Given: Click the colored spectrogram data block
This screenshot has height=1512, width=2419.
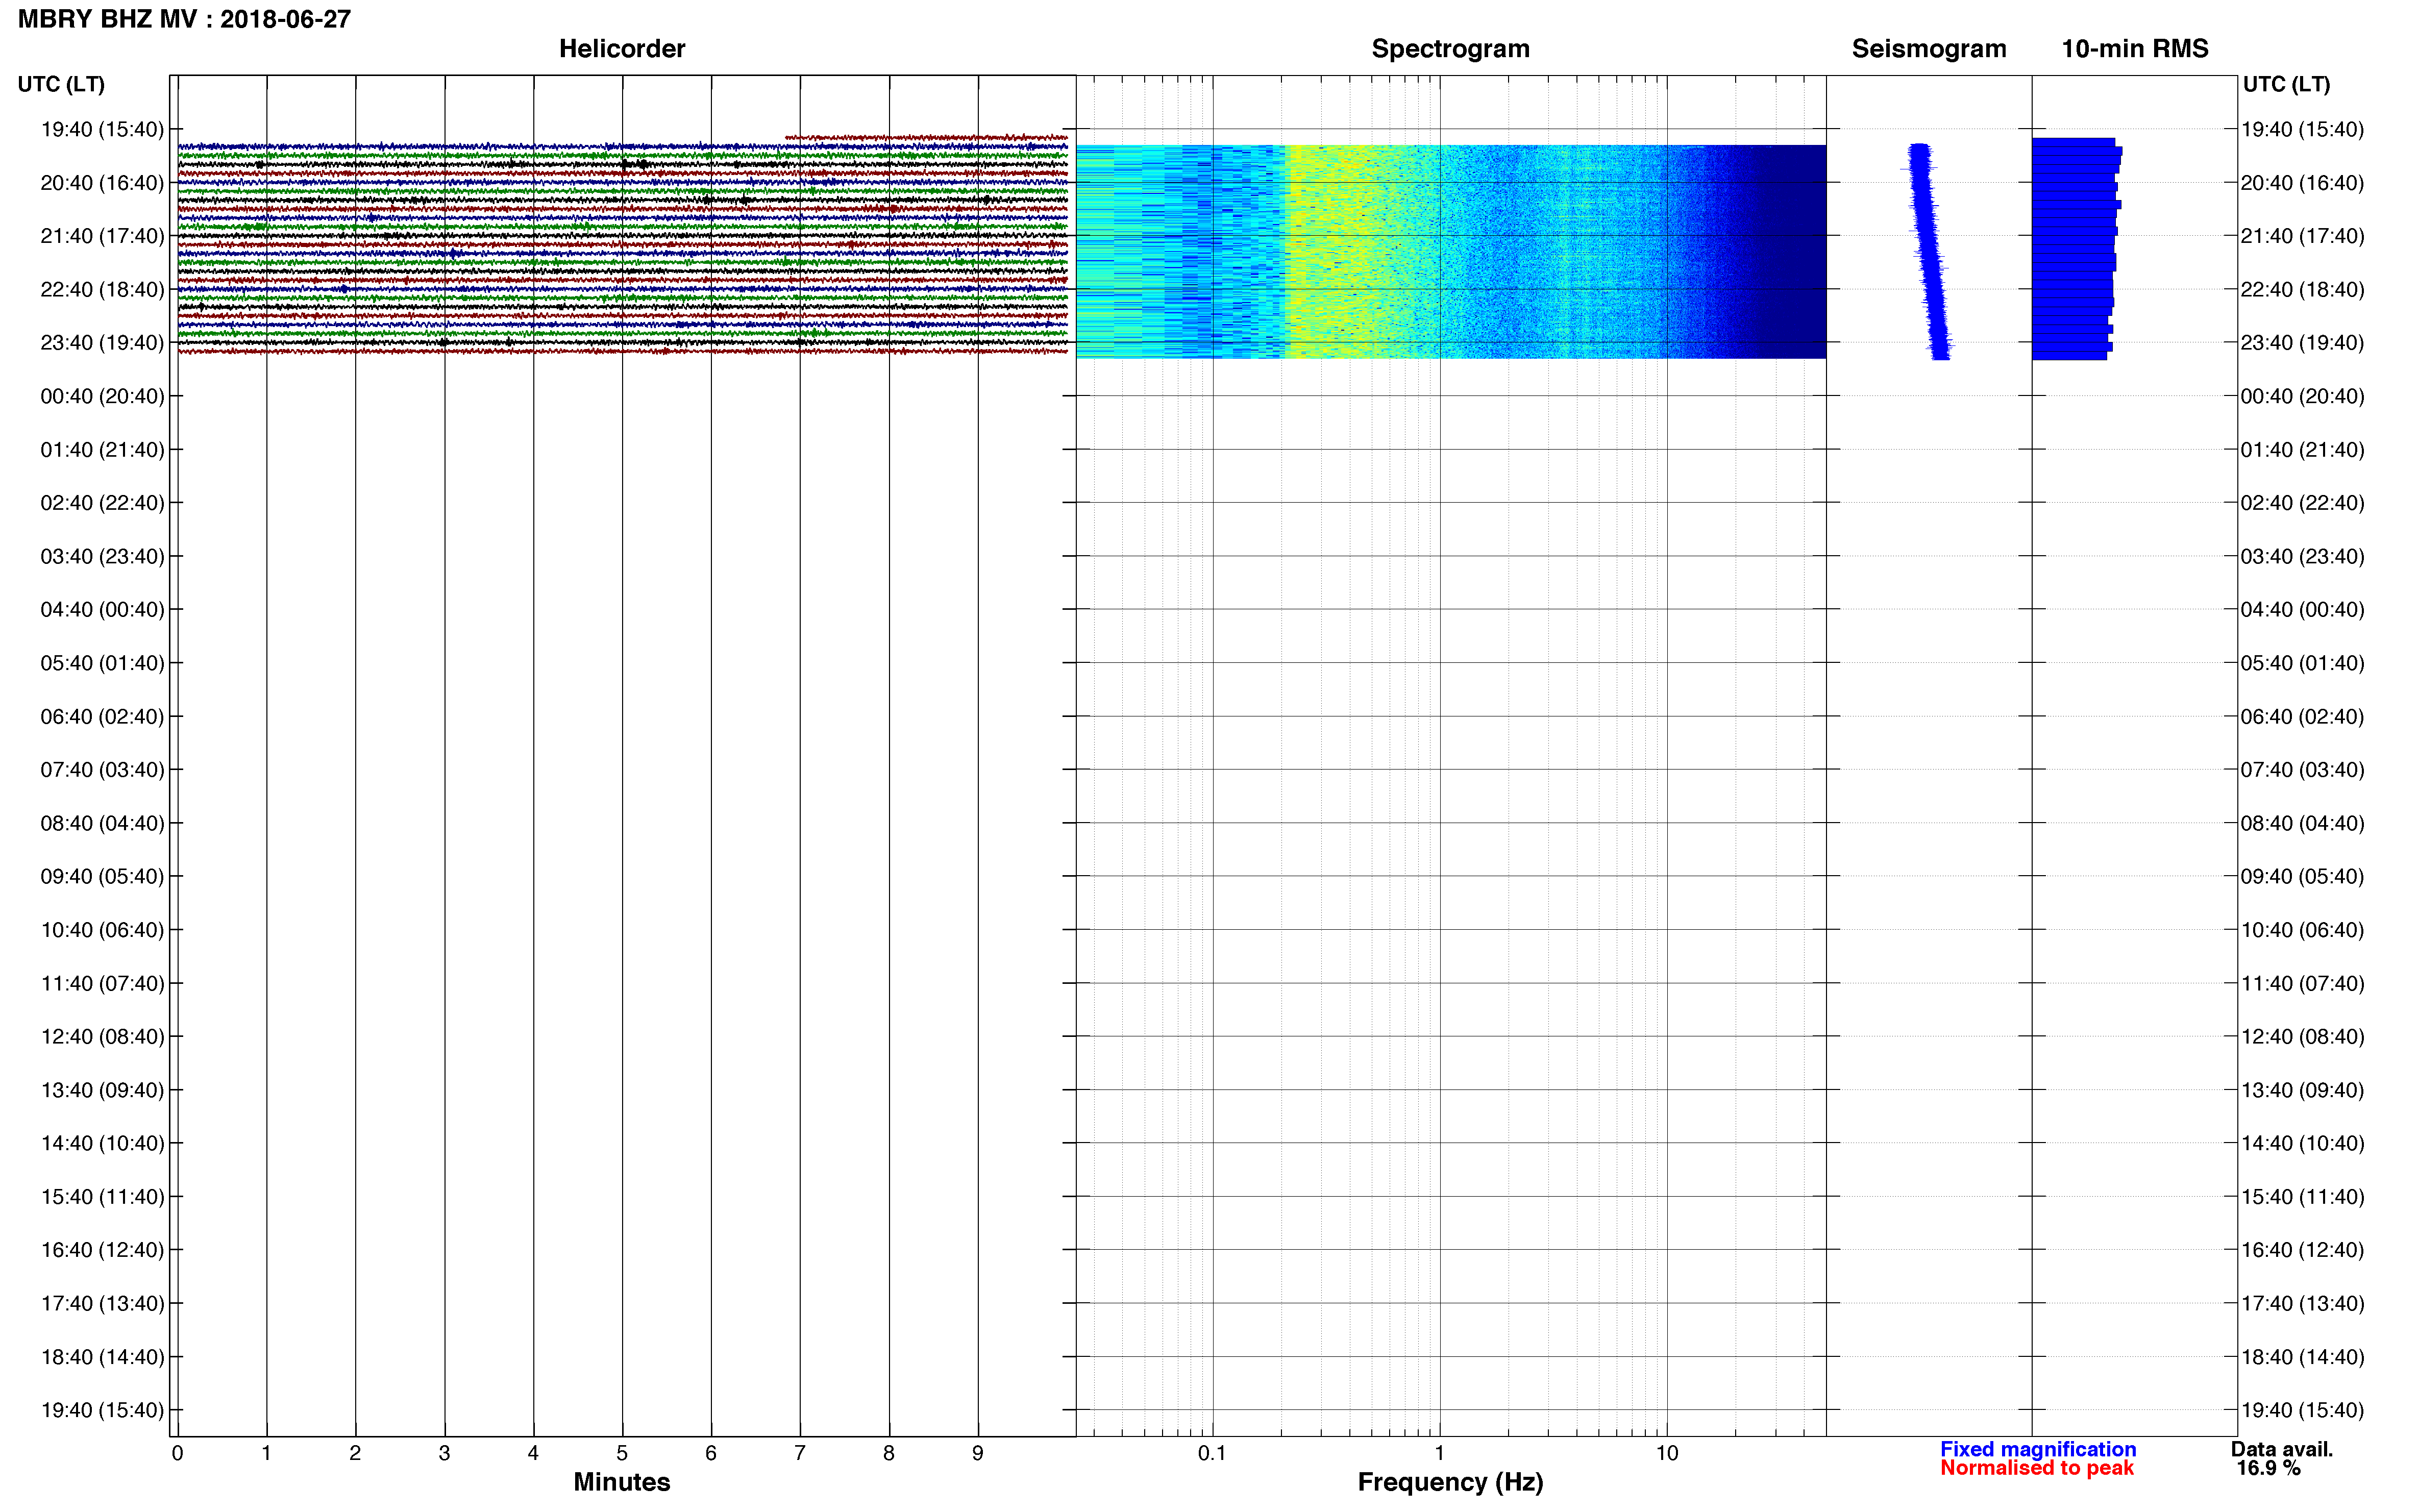Looking at the screenshot, I should point(1451,251).
